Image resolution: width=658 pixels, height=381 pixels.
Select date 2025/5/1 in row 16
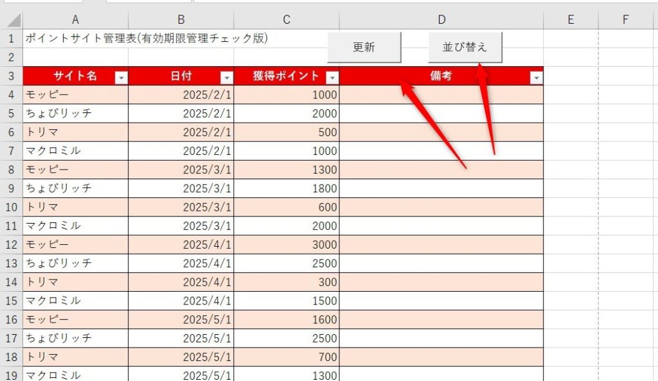181,320
